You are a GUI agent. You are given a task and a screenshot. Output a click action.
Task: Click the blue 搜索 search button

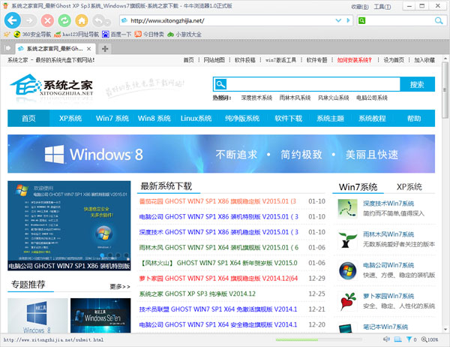coord(417,85)
